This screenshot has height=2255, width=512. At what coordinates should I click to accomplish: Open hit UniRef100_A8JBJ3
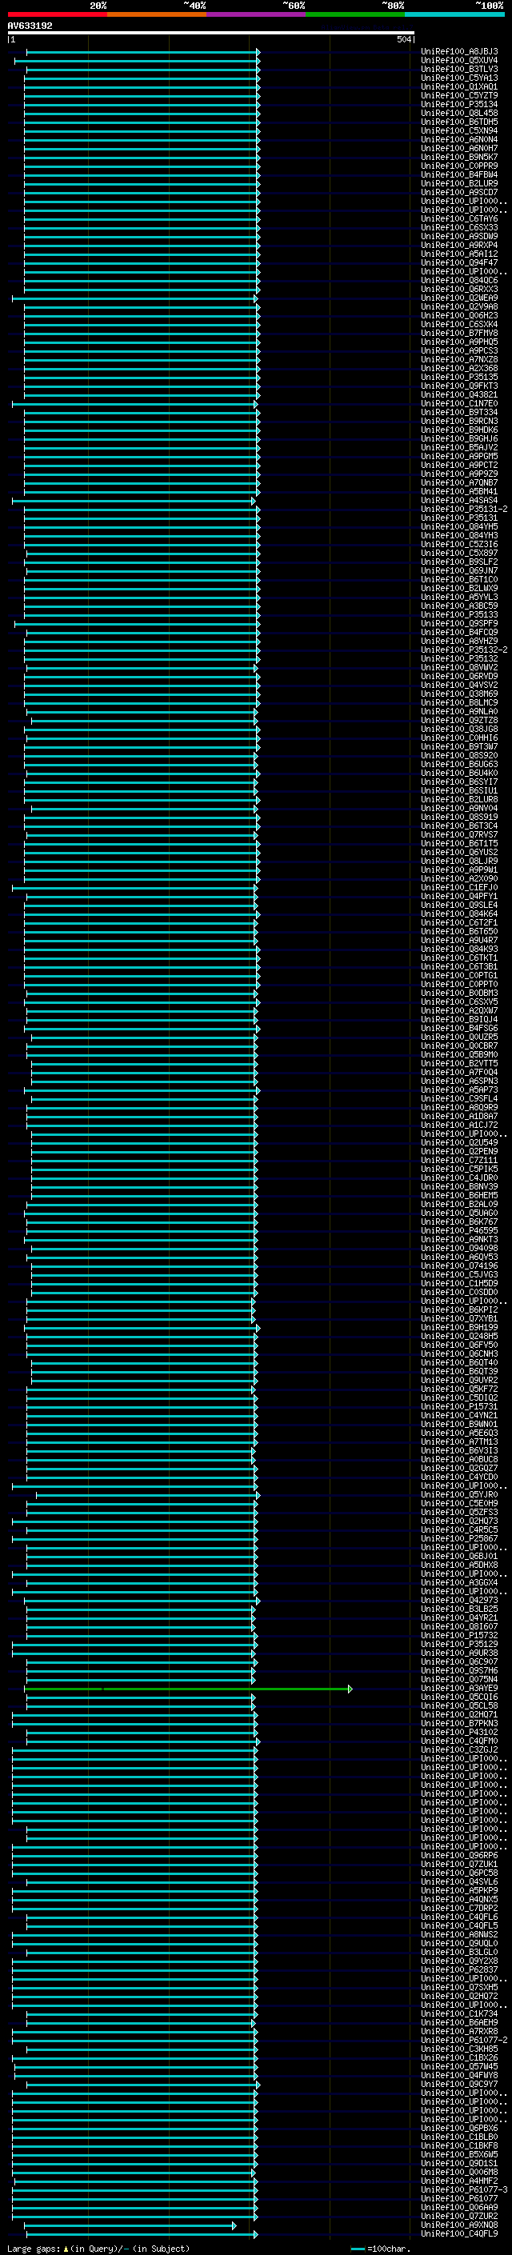tap(459, 52)
